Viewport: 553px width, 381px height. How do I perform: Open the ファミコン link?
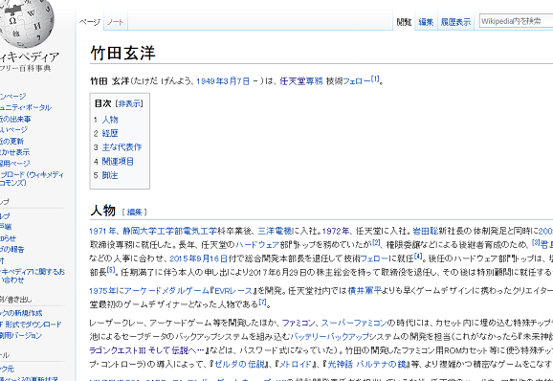pos(299,323)
